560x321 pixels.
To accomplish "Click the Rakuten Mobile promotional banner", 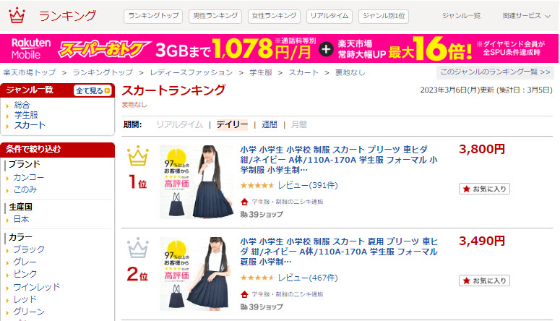I will [280, 48].
